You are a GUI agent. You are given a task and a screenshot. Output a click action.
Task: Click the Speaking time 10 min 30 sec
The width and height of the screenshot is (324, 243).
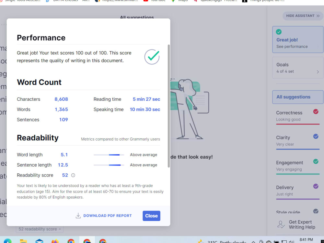tap(145, 110)
